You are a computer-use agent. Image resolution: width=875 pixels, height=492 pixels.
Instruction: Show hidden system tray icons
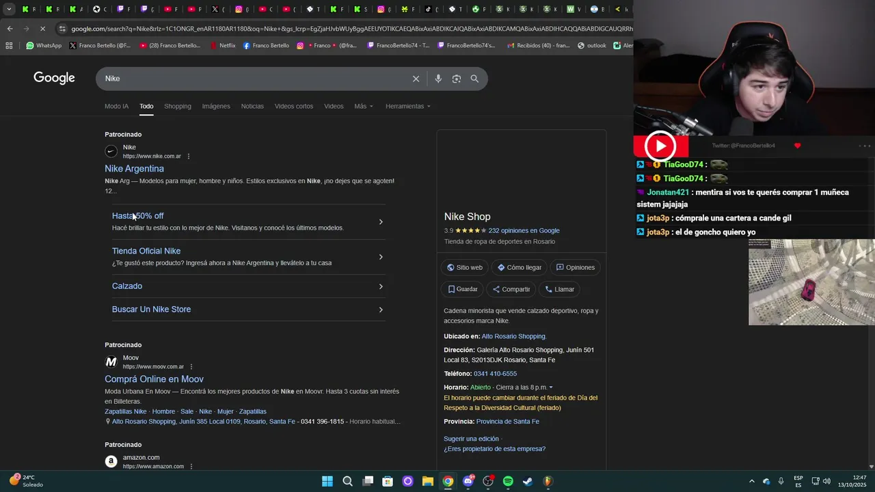[752, 481]
